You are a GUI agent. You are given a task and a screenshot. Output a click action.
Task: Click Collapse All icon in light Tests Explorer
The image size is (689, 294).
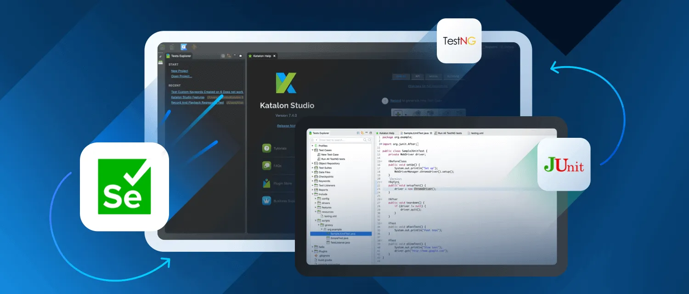click(358, 133)
